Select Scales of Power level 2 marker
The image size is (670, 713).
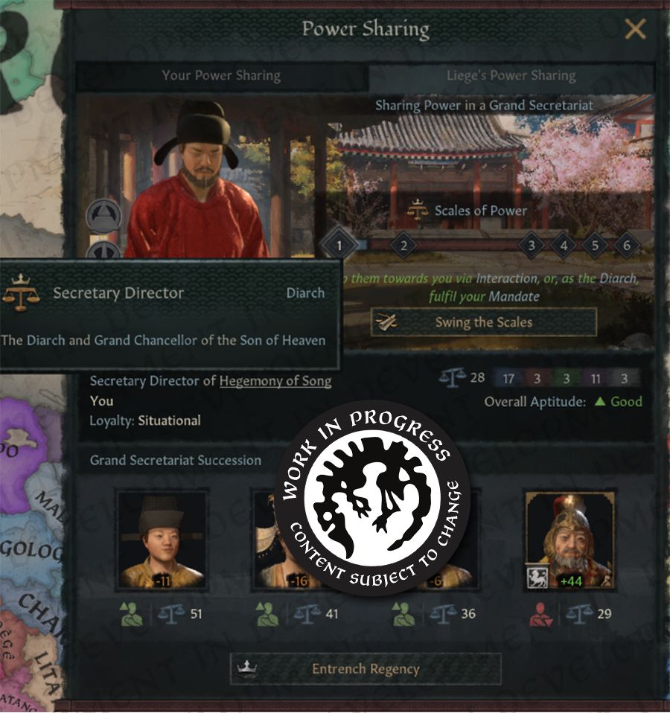403,246
